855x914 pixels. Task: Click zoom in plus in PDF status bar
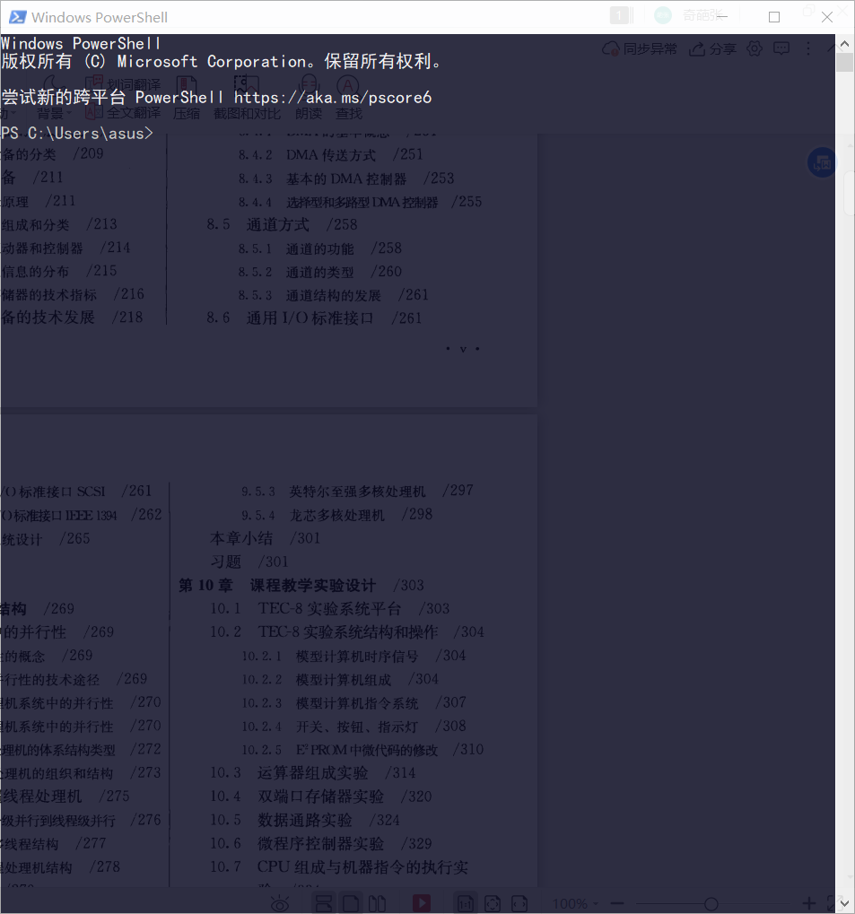point(809,904)
